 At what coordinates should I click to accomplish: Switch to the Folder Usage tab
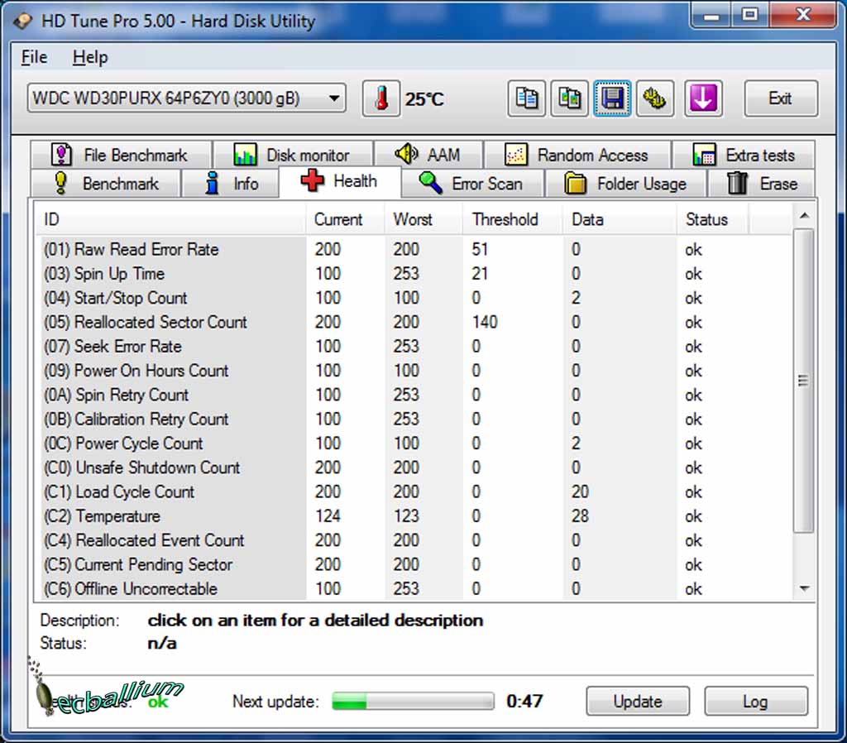(625, 184)
